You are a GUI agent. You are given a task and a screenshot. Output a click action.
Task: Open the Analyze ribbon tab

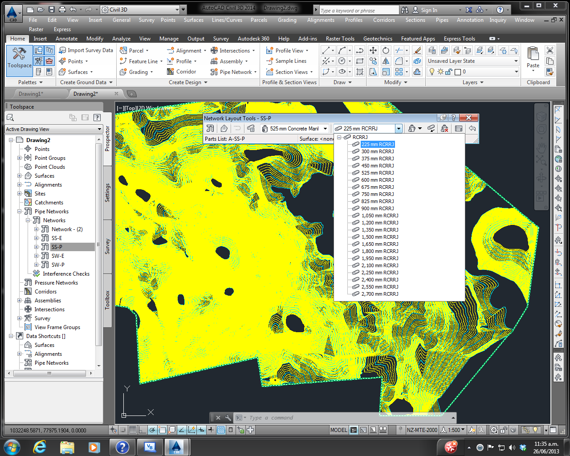pyautogui.click(x=121, y=39)
